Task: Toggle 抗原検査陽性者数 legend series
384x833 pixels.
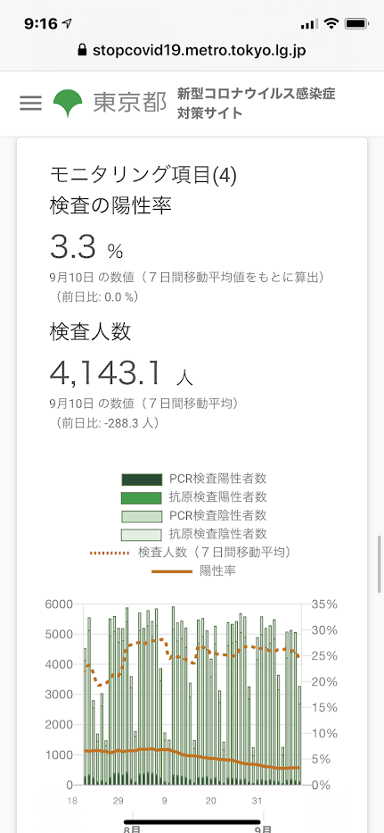Action: point(194,498)
